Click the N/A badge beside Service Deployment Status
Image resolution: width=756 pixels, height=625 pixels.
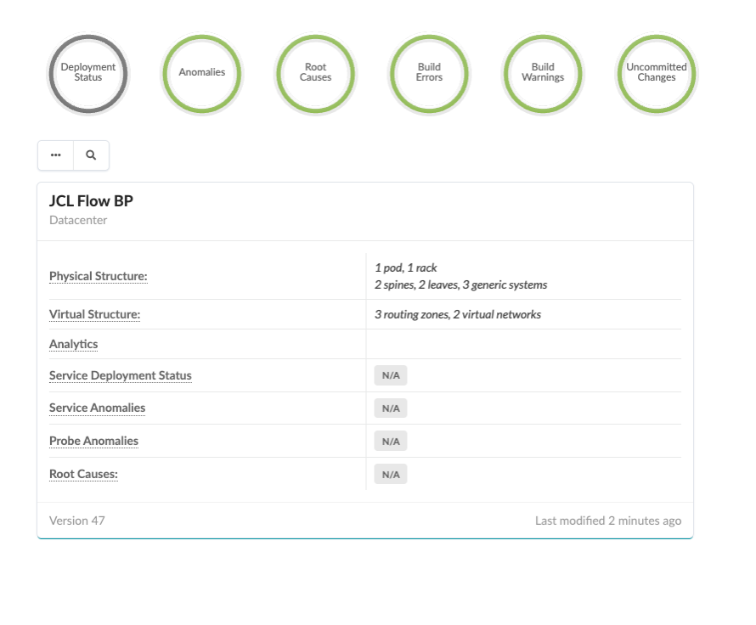coord(391,376)
